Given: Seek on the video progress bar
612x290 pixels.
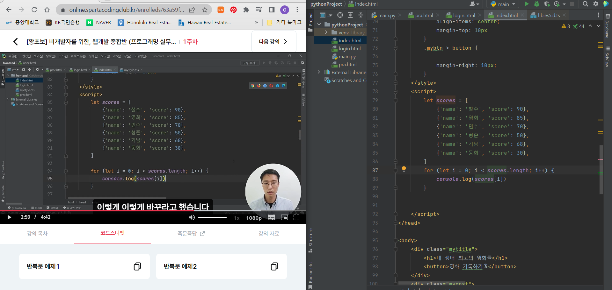Looking at the screenshot, I should coord(153,211).
